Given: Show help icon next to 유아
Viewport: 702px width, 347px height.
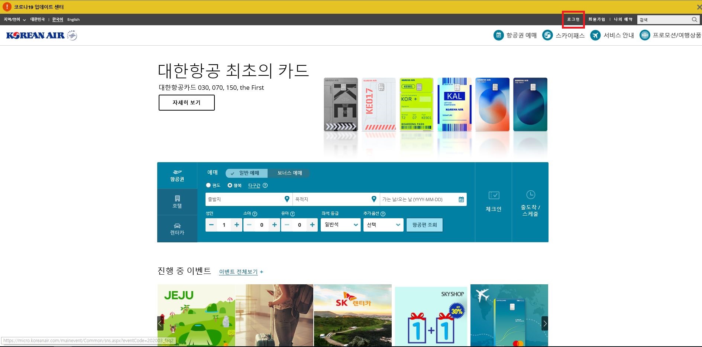Looking at the screenshot, I should 292,214.
